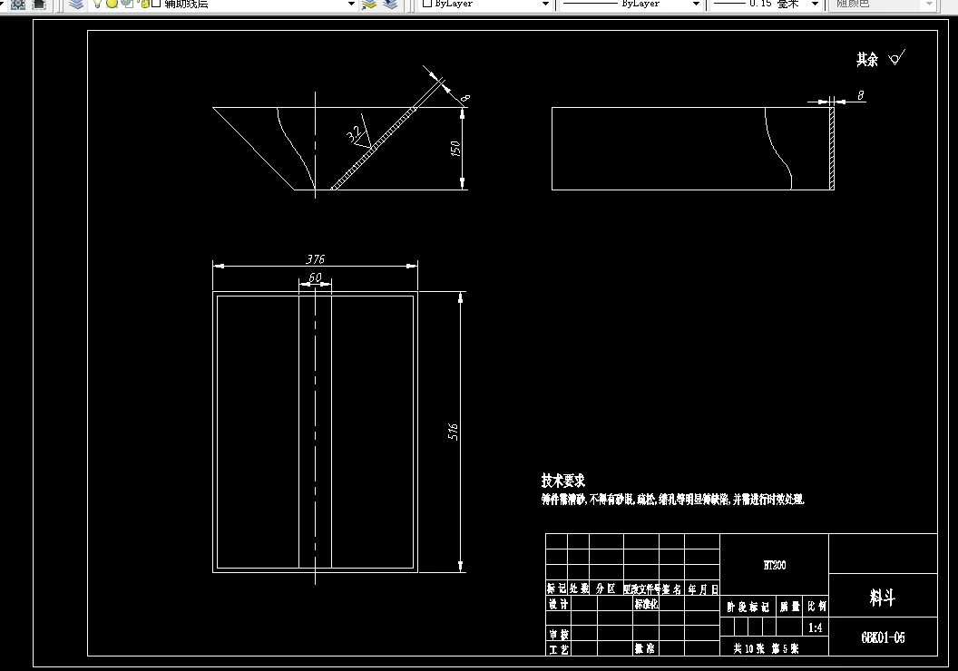This screenshot has width=958, height=671.
Task: Select the hatched plate in side view
Action: tap(832, 149)
